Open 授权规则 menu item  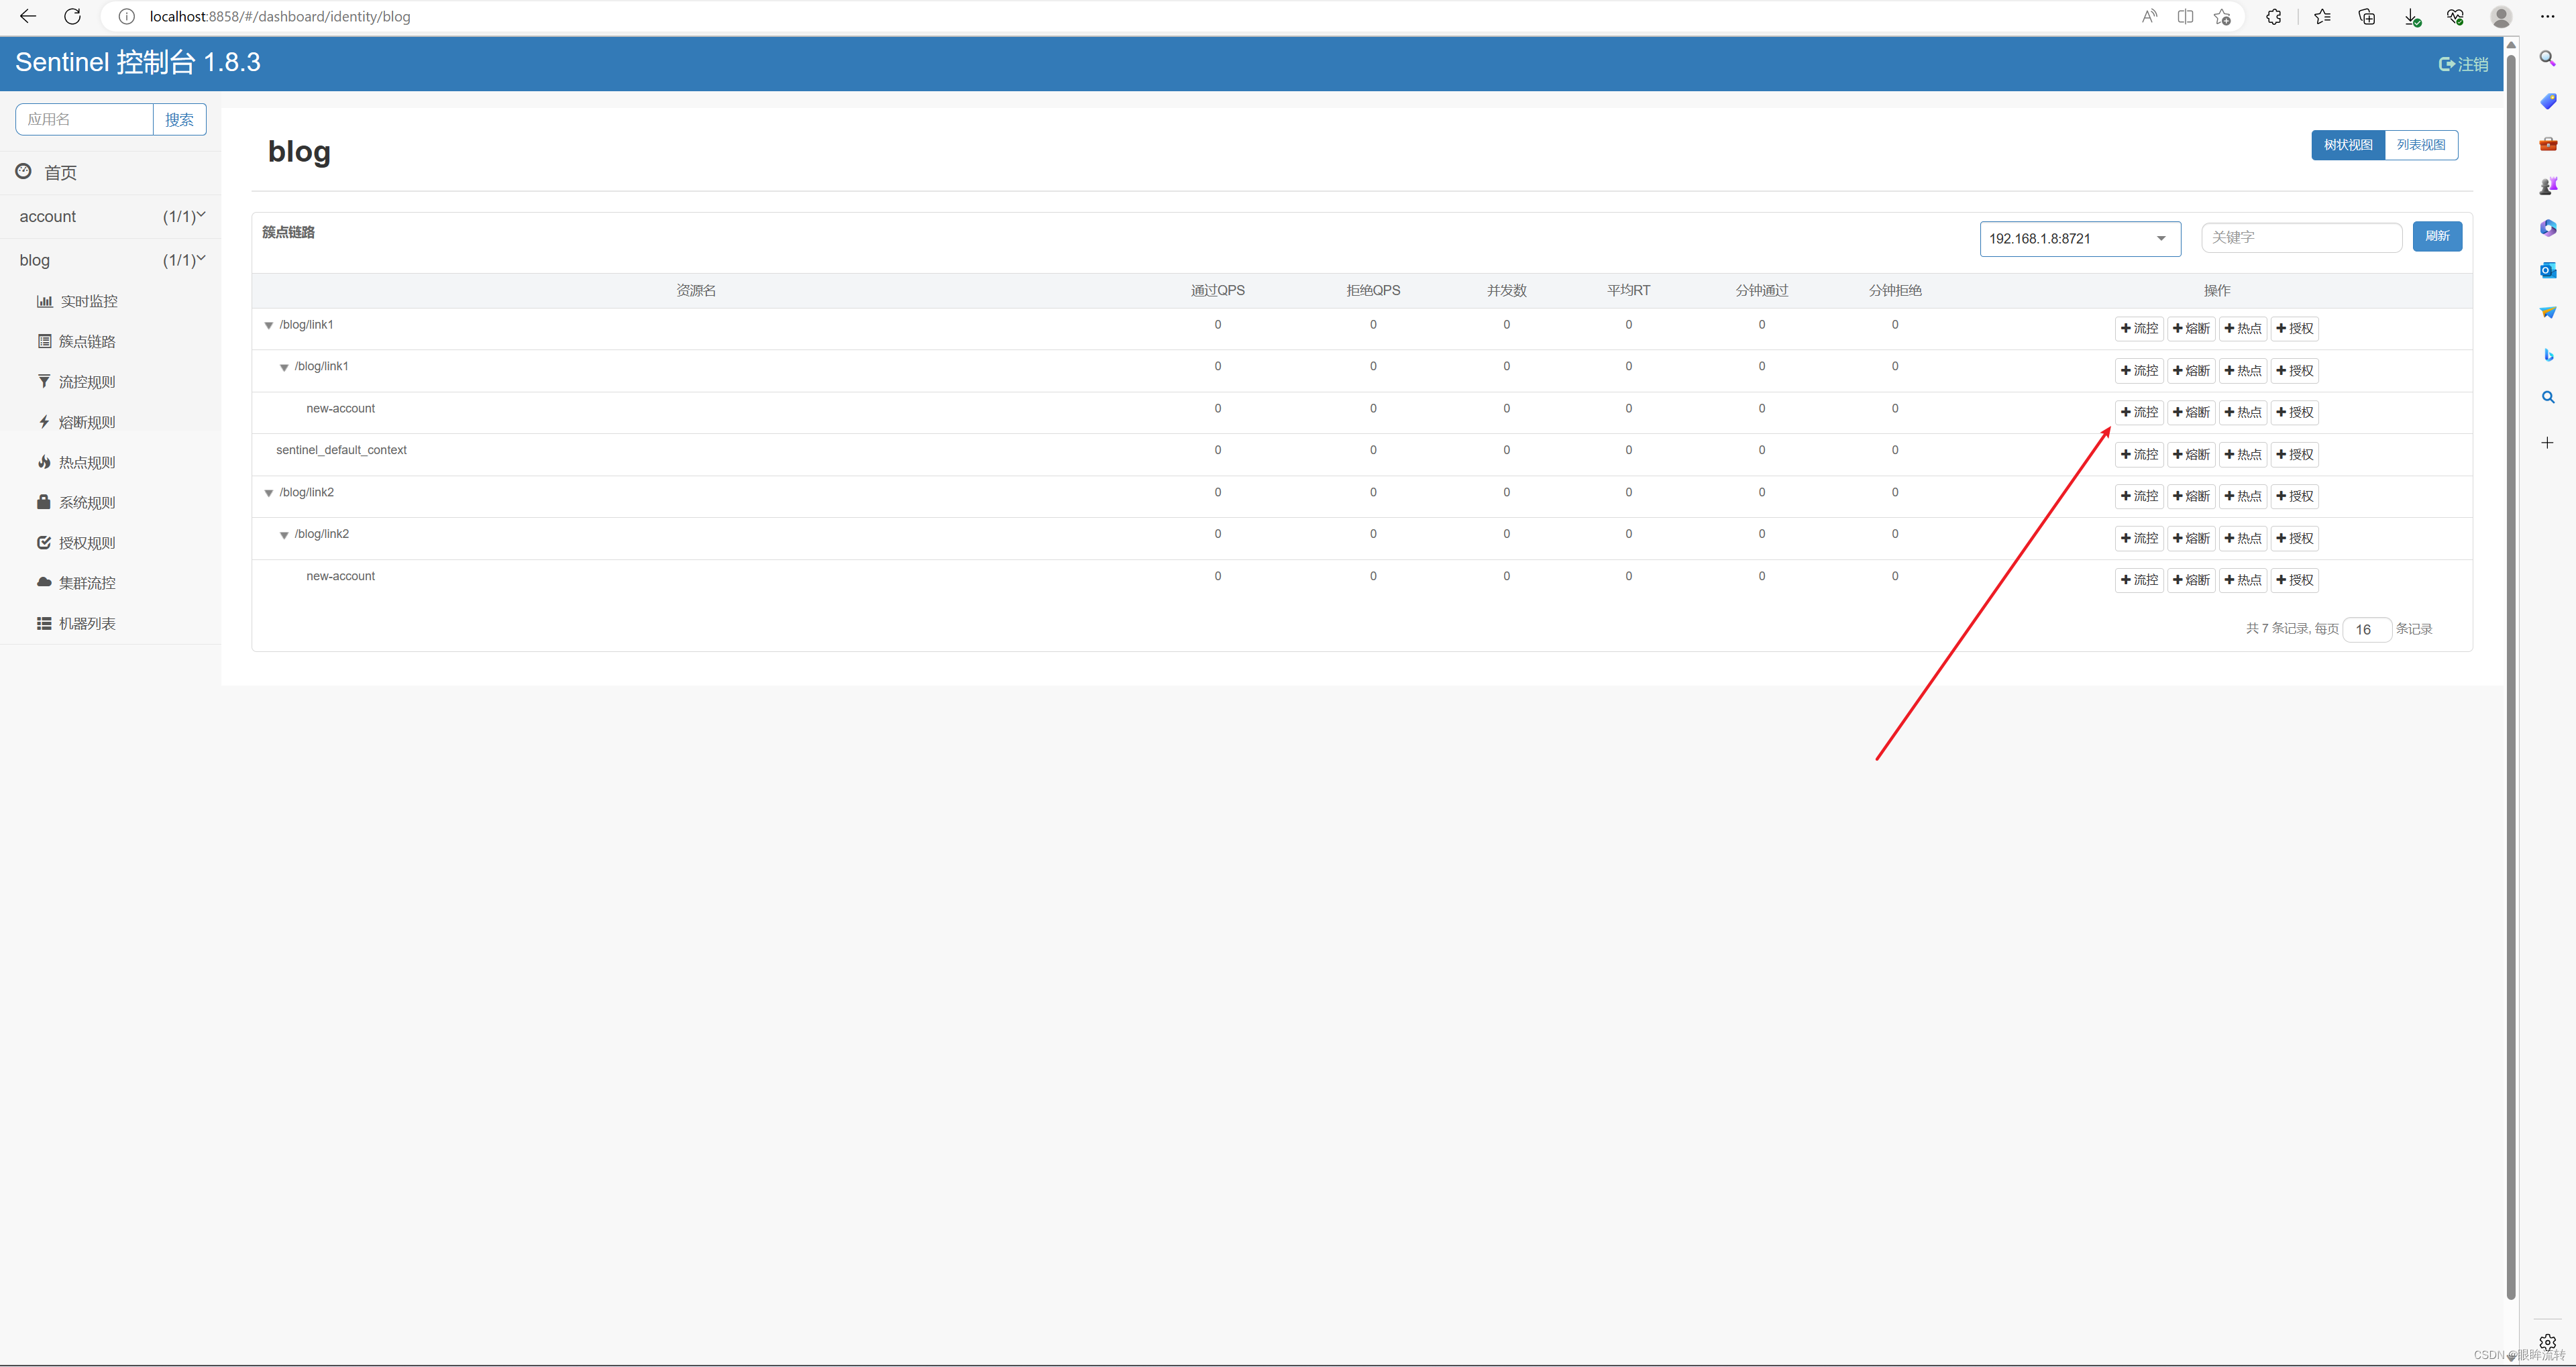87,543
